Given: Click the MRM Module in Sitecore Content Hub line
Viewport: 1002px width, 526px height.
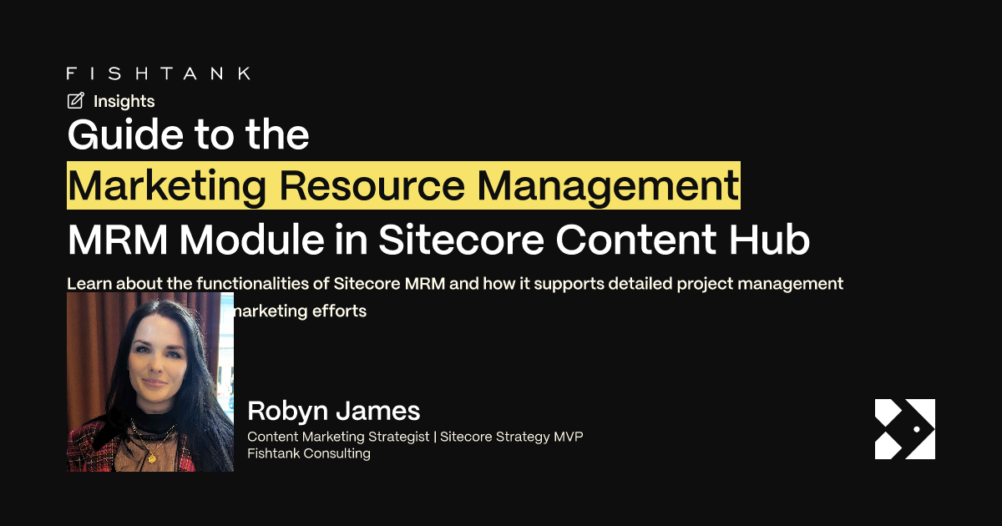Looking at the screenshot, I should coord(438,240).
